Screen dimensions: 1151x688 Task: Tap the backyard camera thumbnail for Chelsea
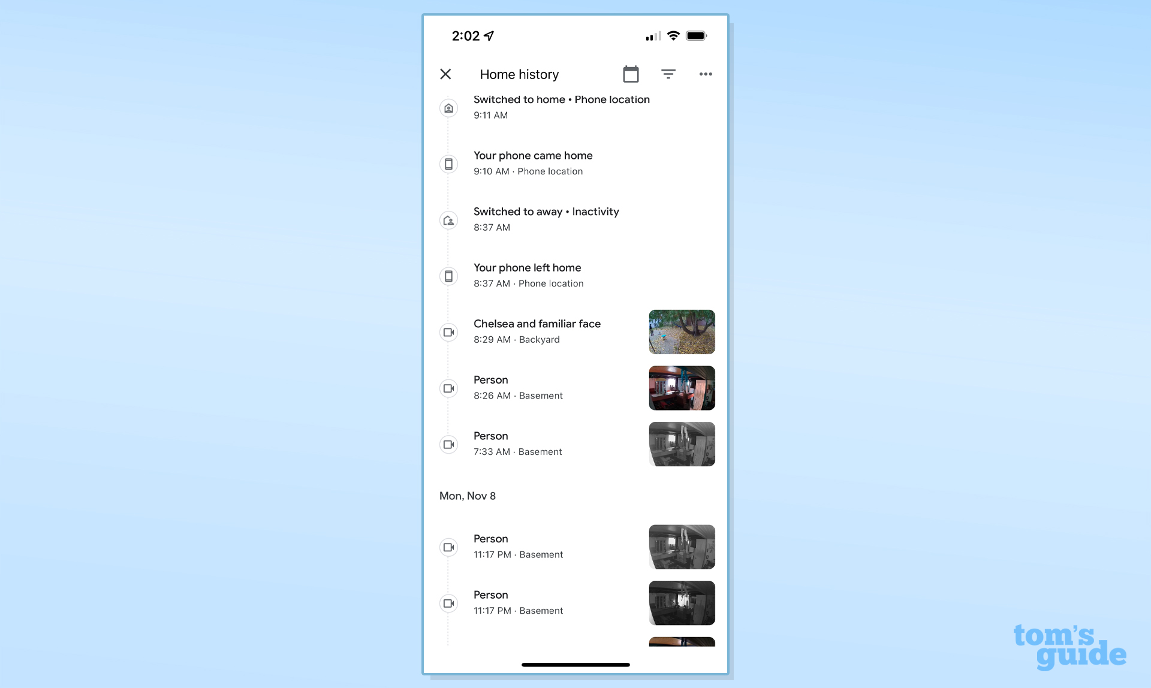pos(682,331)
